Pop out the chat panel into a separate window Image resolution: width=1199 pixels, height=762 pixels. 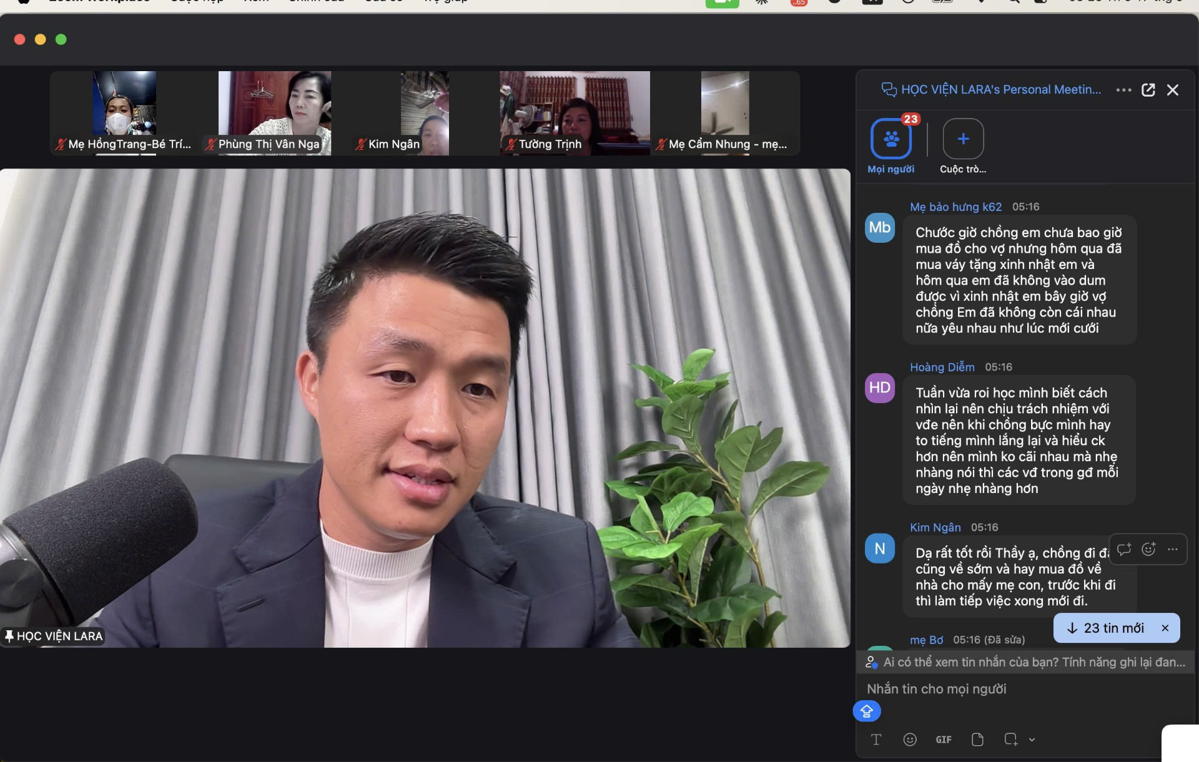[x=1148, y=90]
